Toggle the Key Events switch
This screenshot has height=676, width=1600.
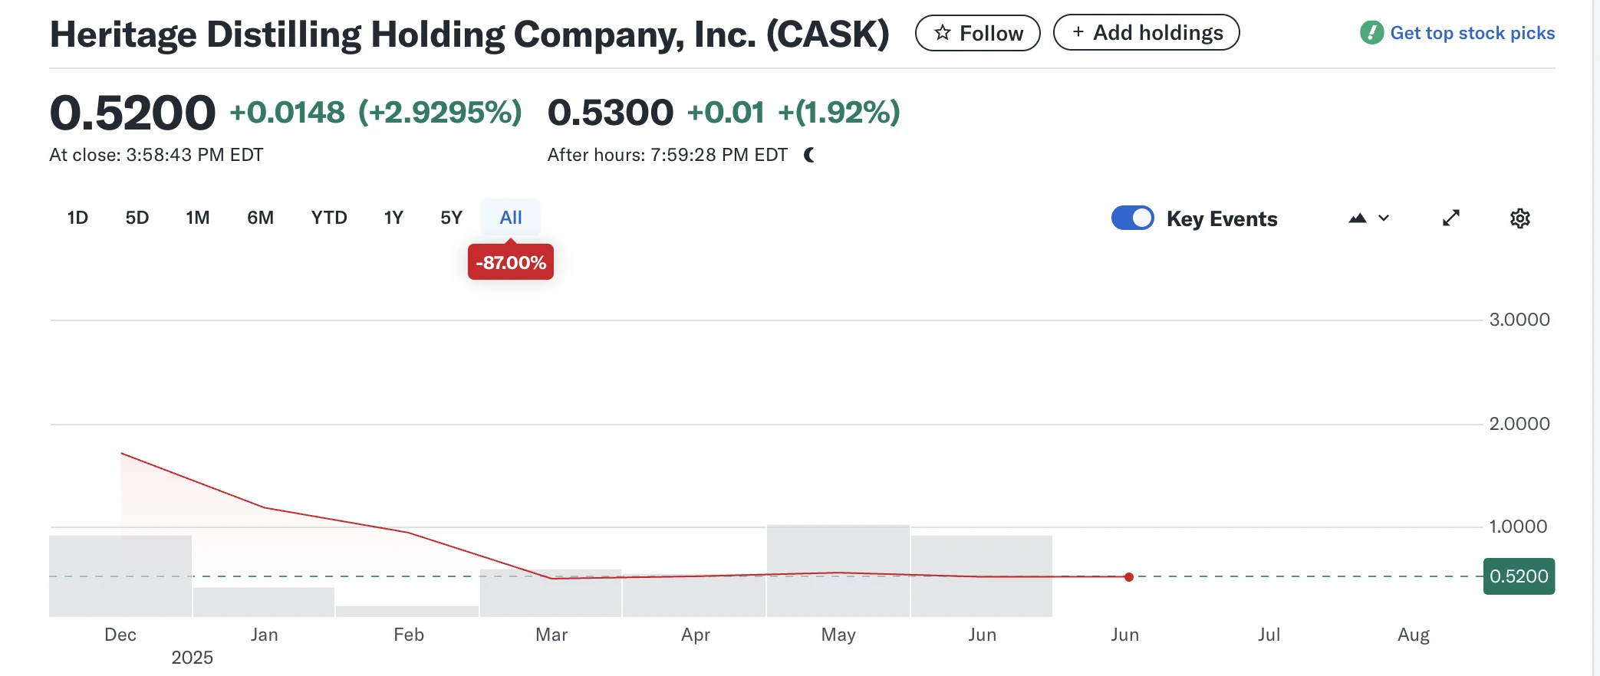click(x=1132, y=218)
